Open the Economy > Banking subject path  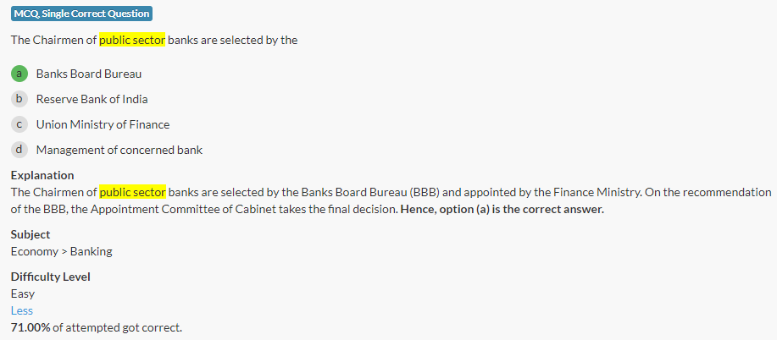61,251
